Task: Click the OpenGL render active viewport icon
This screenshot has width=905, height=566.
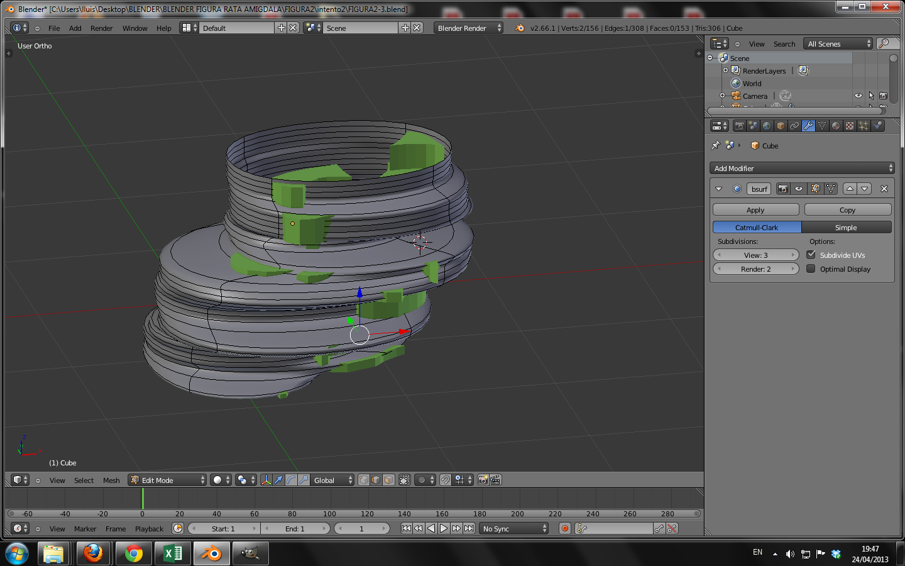Action: 483,480
